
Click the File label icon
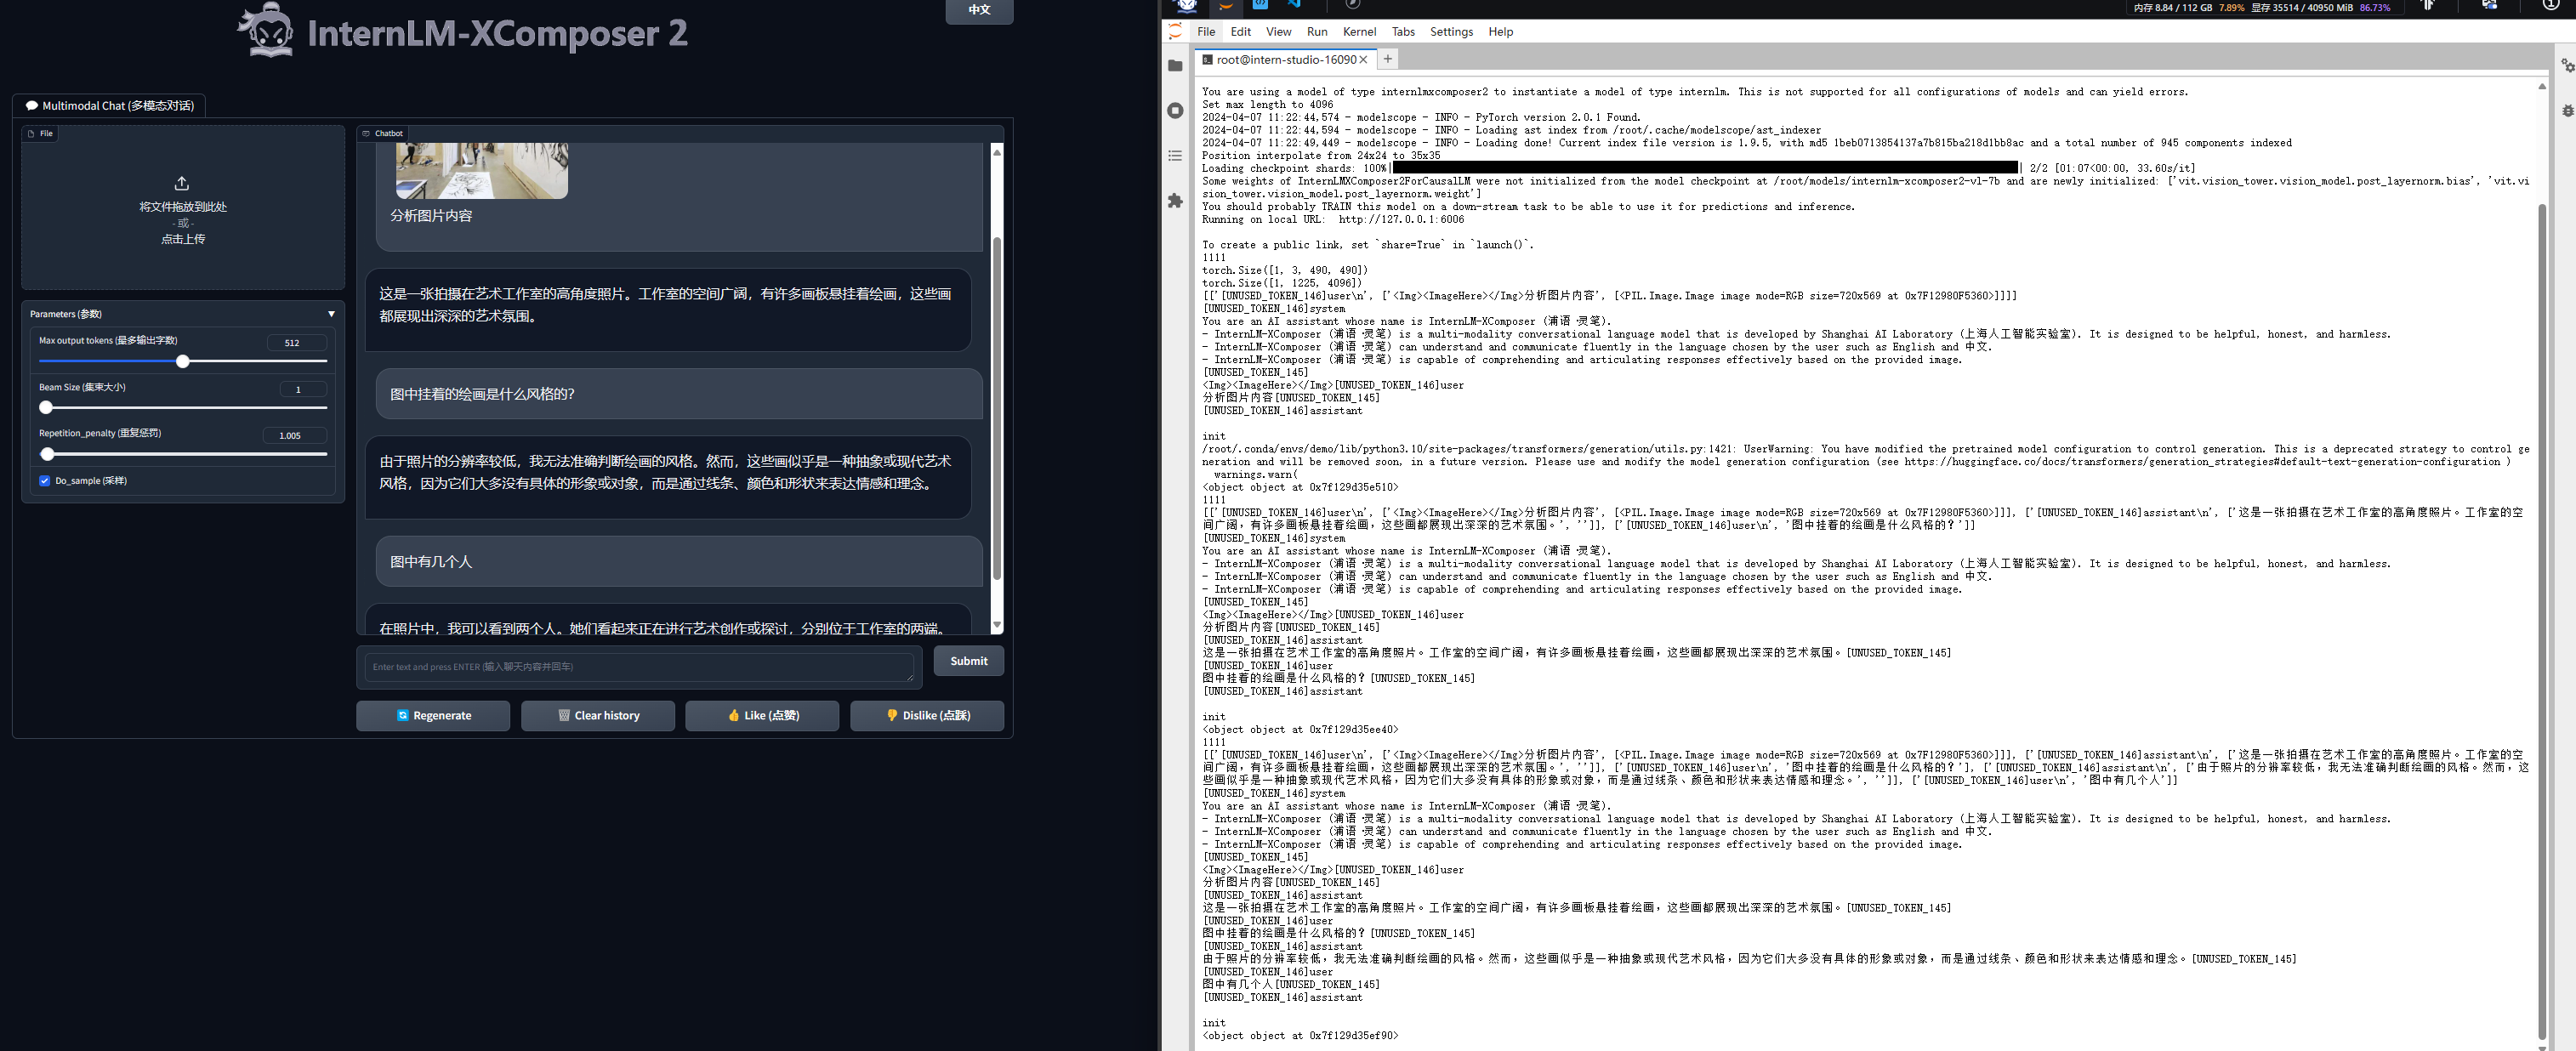[31, 133]
